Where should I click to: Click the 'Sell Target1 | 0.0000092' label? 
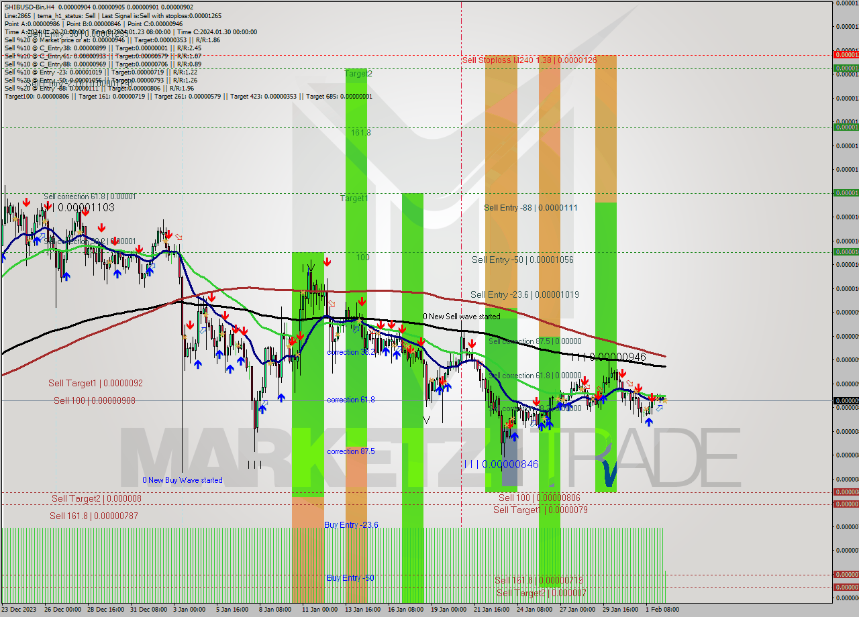pyautogui.click(x=95, y=383)
